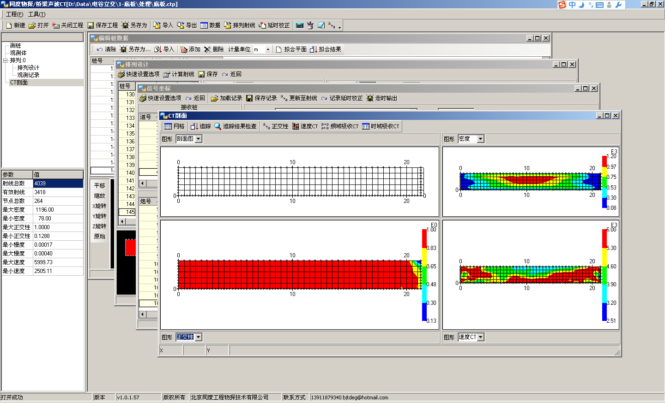Click the 原始 (Original) button

[x=100, y=237]
